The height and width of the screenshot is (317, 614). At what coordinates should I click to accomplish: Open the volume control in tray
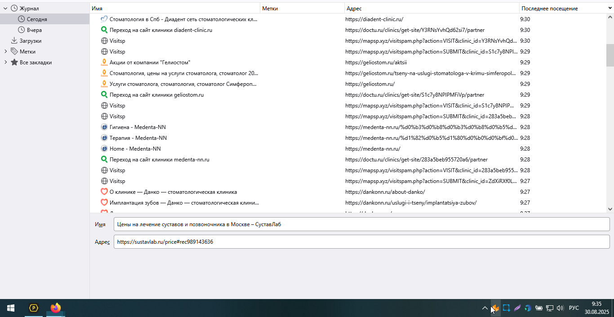560,308
